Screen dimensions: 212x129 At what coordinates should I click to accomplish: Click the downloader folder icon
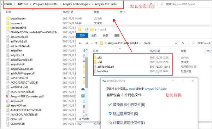pyautogui.click(x=8, y=18)
